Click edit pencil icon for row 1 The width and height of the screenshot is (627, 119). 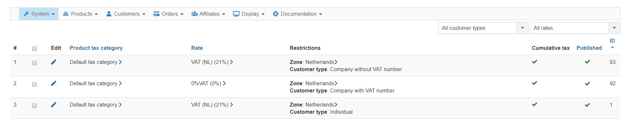click(54, 62)
